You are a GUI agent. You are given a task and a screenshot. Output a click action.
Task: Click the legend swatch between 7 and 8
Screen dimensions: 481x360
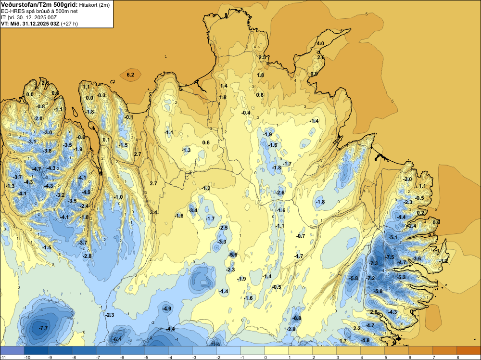pos(445,350)
